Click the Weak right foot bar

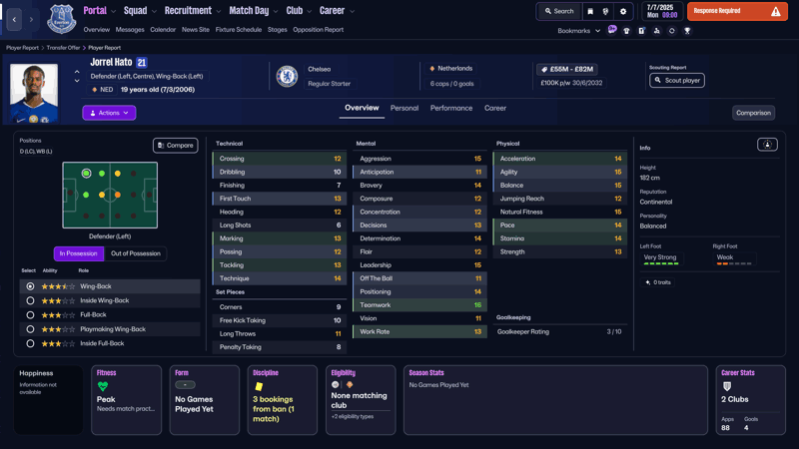click(734, 263)
